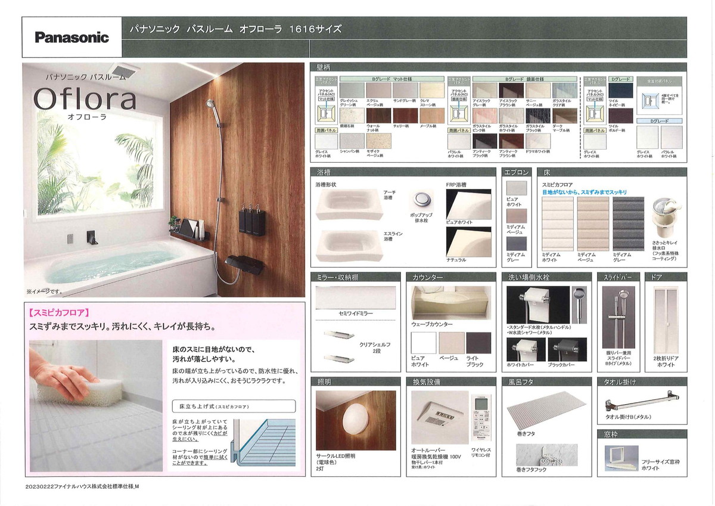Choose the エクリュベージュ柄 wall swatch
715x506 pixels.
point(378,90)
